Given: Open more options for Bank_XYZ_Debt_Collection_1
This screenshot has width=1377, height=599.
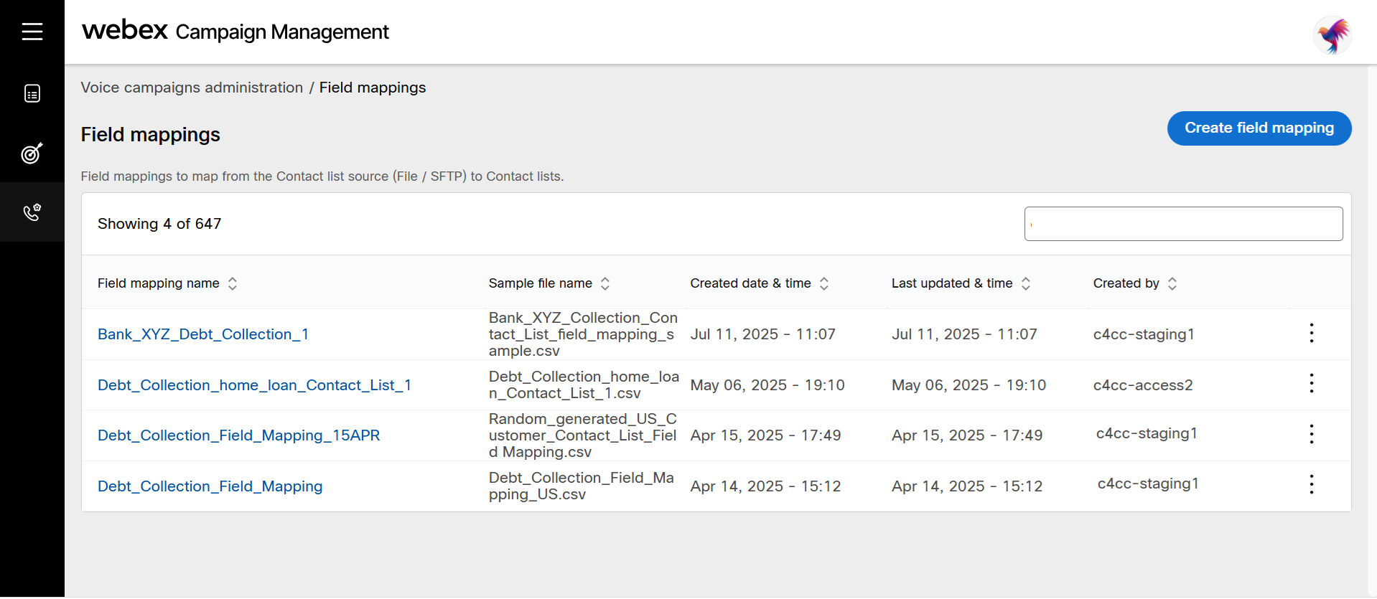Looking at the screenshot, I should pos(1311,333).
